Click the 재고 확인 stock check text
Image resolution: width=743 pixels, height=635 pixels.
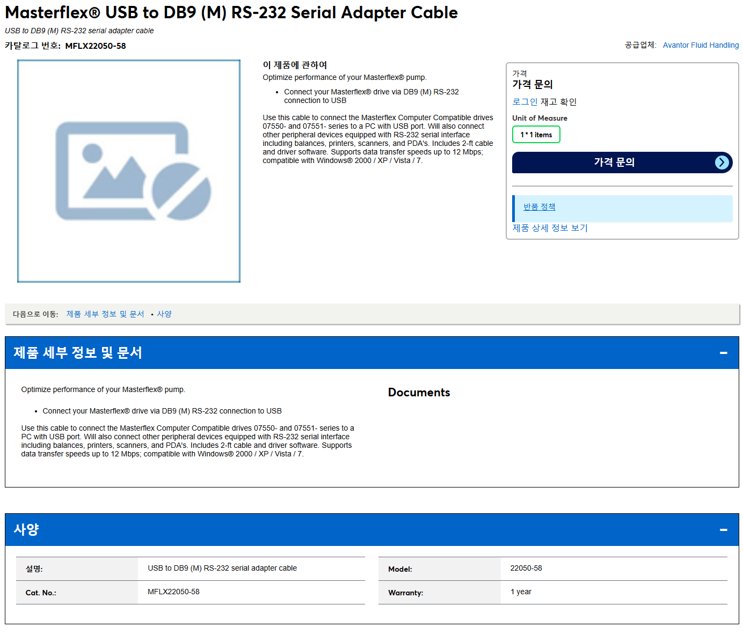(x=558, y=102)
